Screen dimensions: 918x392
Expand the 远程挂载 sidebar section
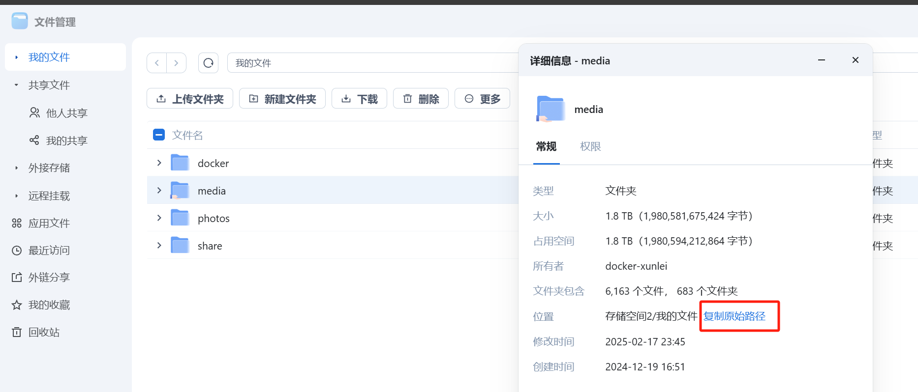tap(16, 196)
